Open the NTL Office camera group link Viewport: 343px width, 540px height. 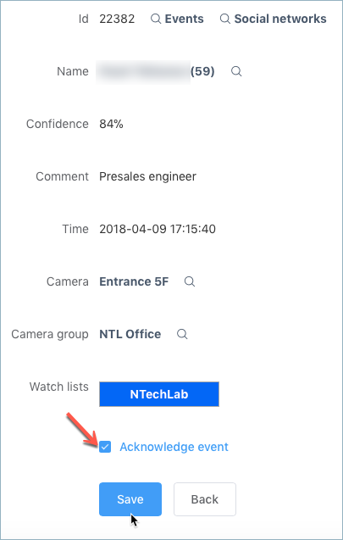point(130,334)
